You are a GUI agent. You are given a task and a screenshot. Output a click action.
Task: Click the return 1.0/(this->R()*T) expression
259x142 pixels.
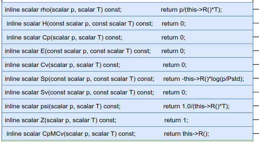coord(196,106)
